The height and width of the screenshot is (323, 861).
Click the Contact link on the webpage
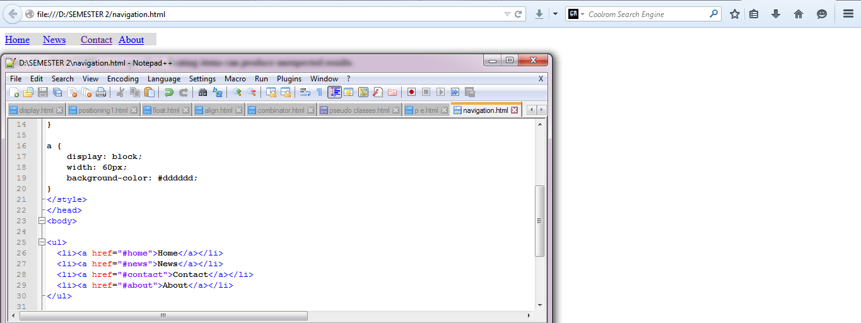[x=97, y=40]
